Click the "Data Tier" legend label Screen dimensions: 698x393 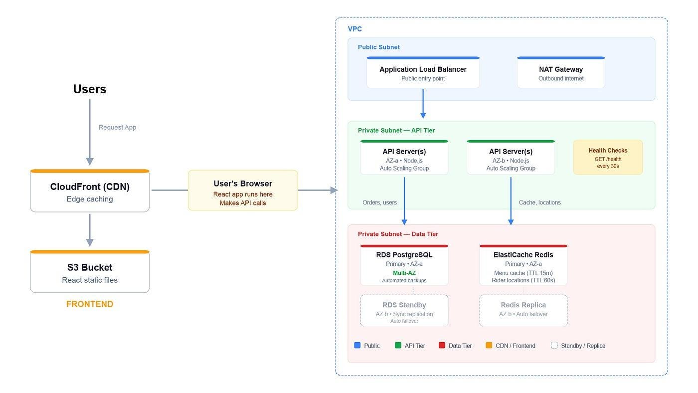pos(460,346)
